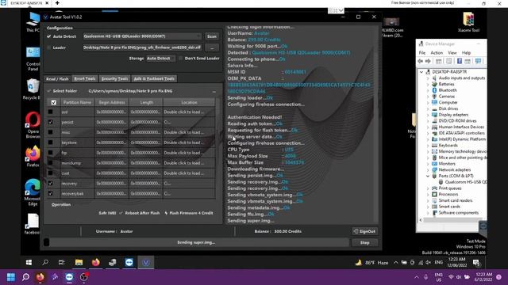Open the File menu in Device Manager
This screenshot has height=285, width=508.
pyautogui.click(x=422, y=53)
